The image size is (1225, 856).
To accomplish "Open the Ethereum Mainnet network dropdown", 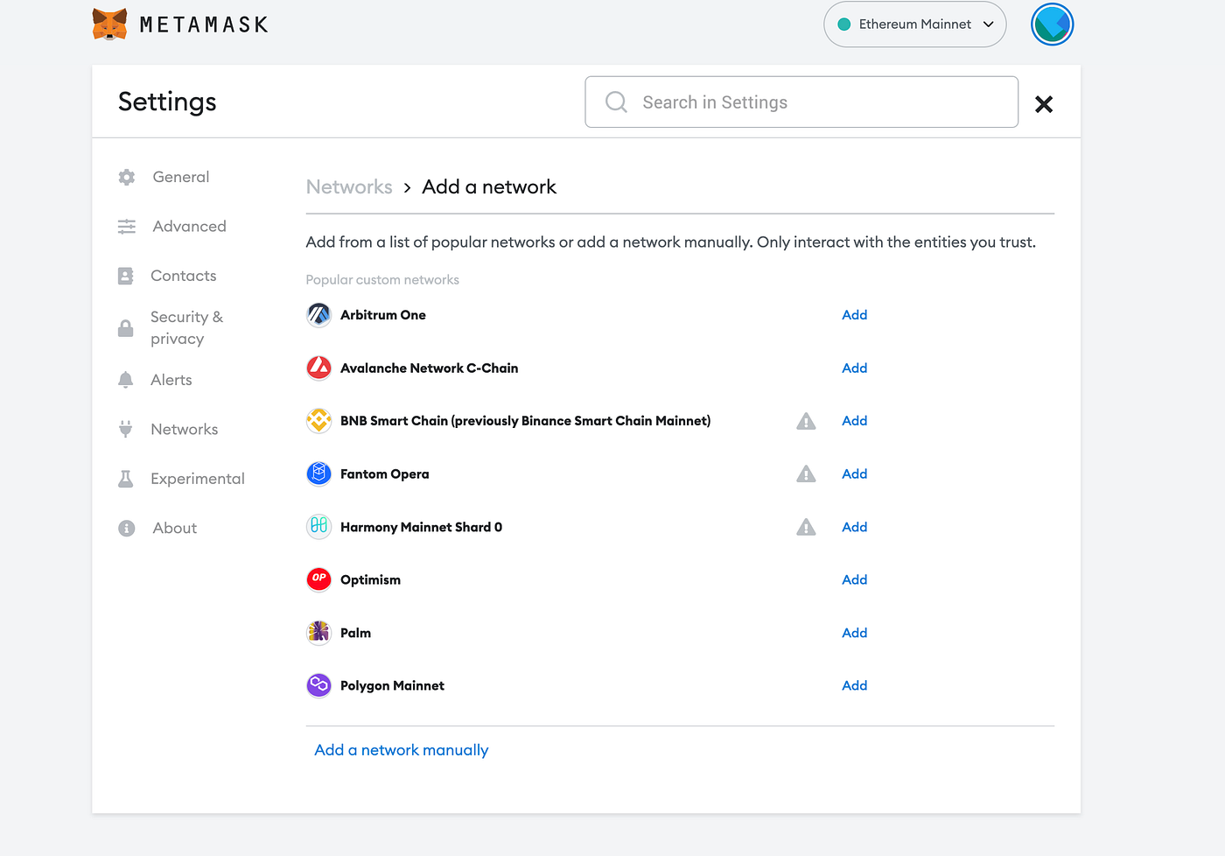I will tap(914, 25).
